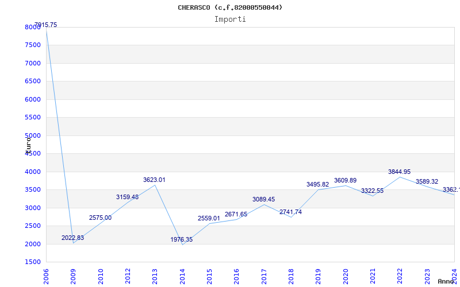Select data label 2559.01
The image size is (460, 287).
[209, 219]
